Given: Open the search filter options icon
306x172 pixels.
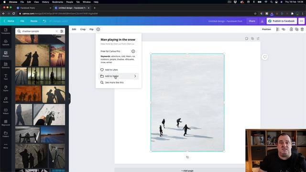Looking at the screenshot, I should 62,31.
